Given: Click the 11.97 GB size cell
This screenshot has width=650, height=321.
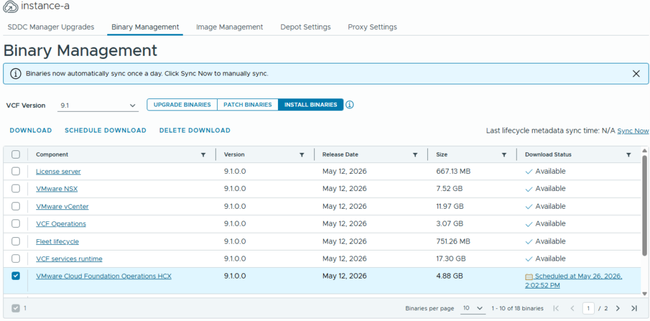Looking at the screenshot, I should coord(450,206).
